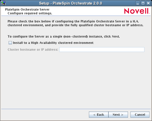This screenshot has height=121, width=152.
Task: Close the Setup window
Action: (148, 3)
